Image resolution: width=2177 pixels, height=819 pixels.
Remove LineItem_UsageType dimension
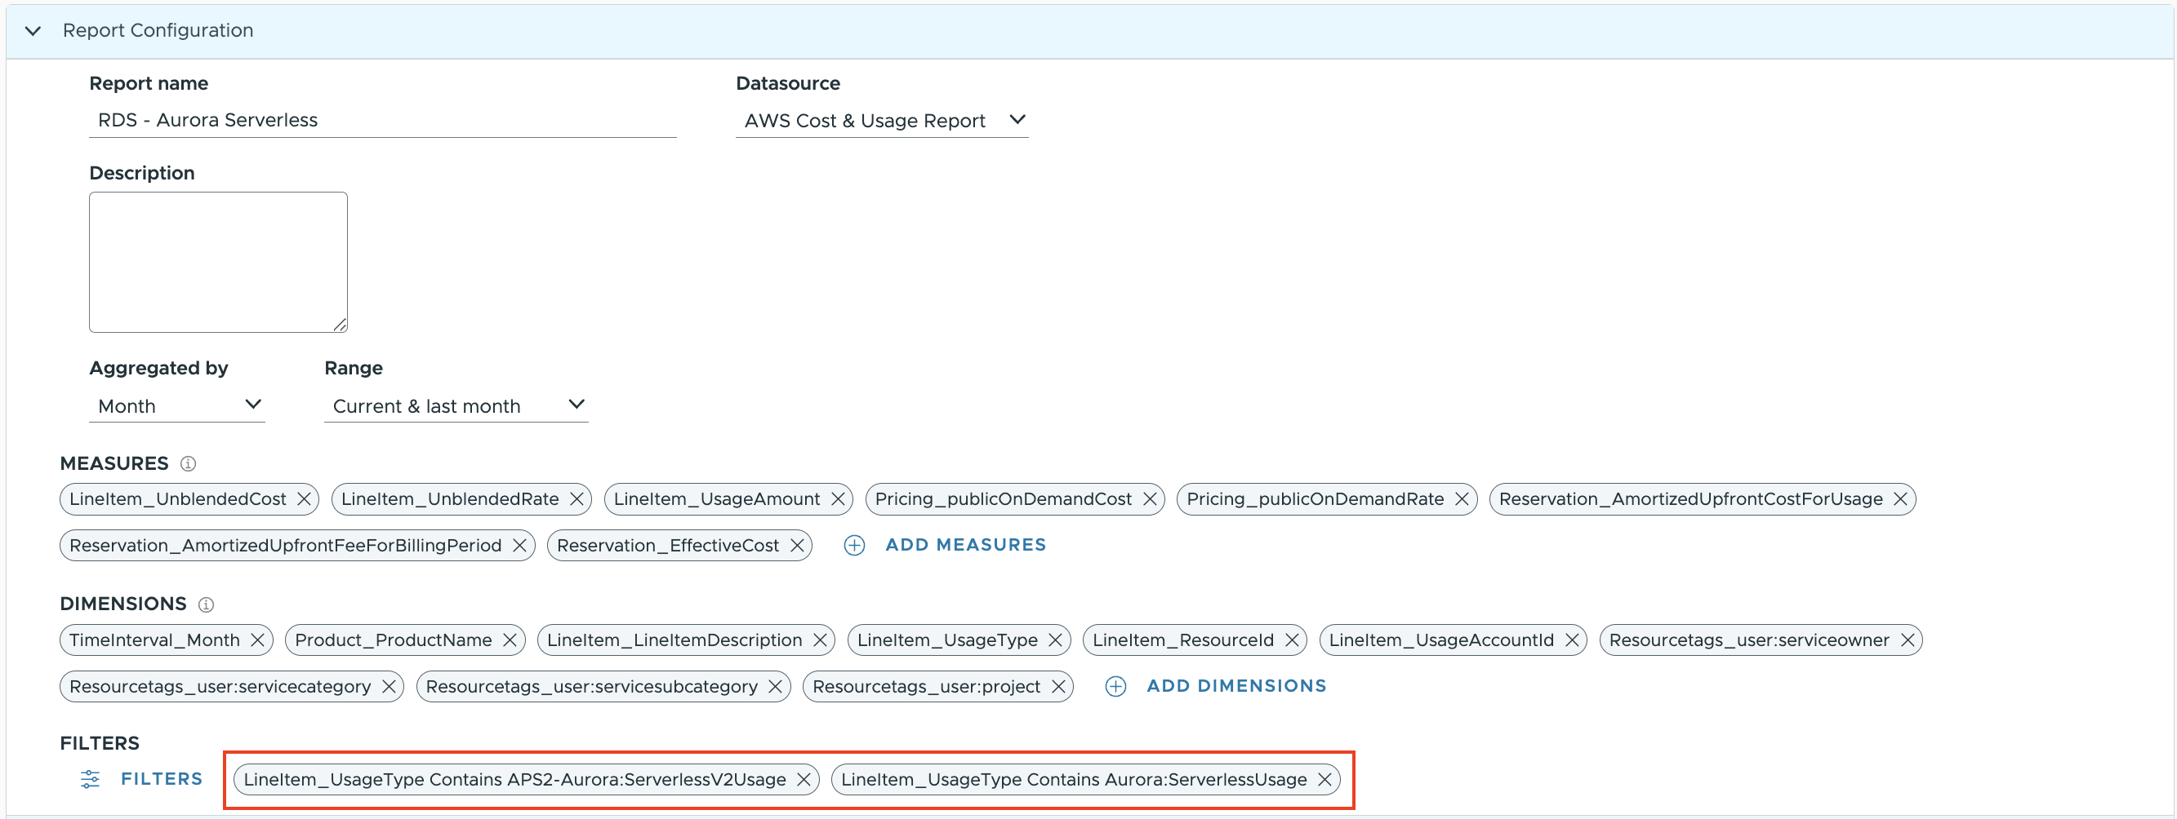(1056, 640)
